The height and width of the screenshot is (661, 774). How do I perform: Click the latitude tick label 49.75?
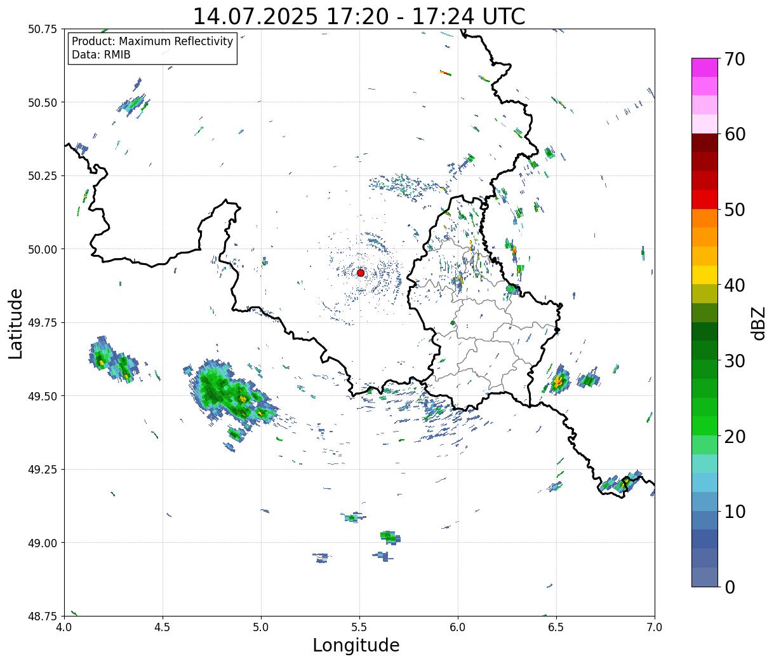43,323
